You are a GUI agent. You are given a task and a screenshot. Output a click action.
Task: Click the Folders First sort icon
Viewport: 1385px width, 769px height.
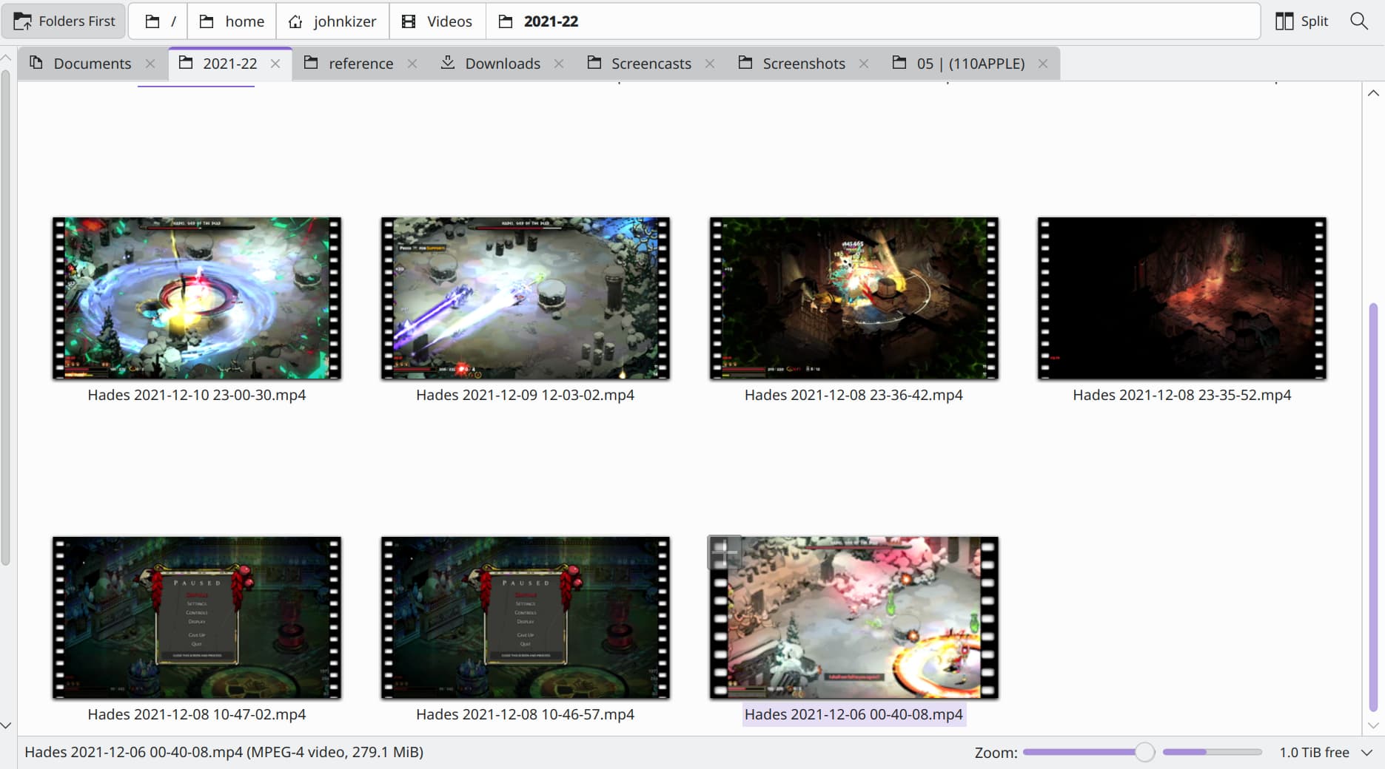(22, 21)
